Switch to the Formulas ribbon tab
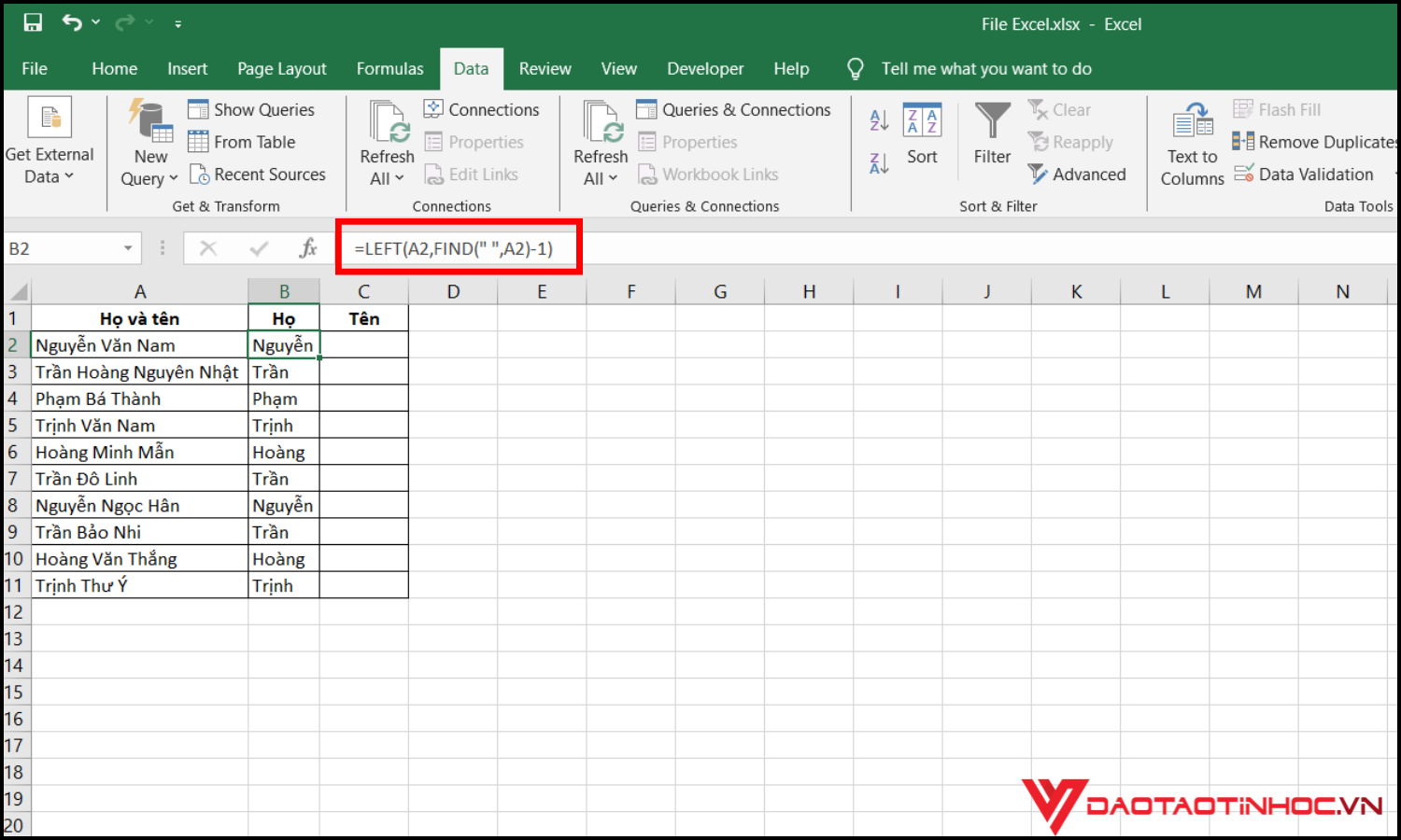Image resolution: width=1401 pixels, height=840 pixels. tap(389, 68)
